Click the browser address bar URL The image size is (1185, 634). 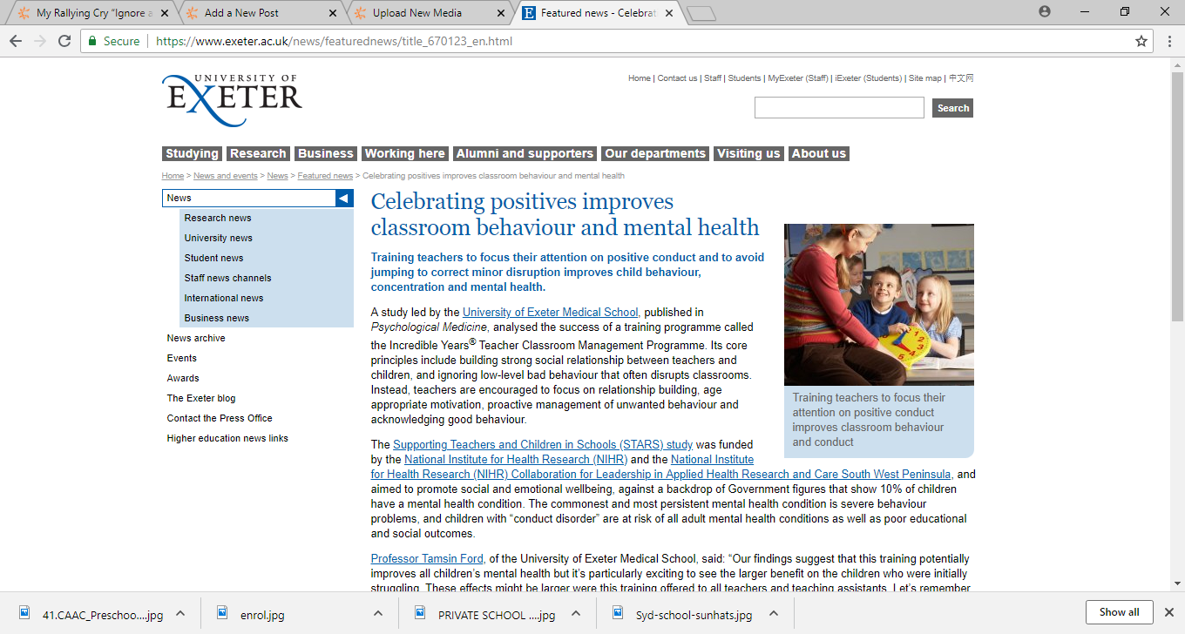(334, 41)
